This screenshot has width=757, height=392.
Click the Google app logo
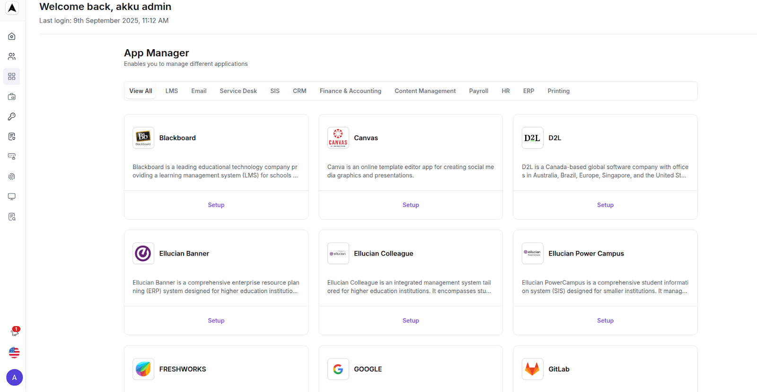338,369
